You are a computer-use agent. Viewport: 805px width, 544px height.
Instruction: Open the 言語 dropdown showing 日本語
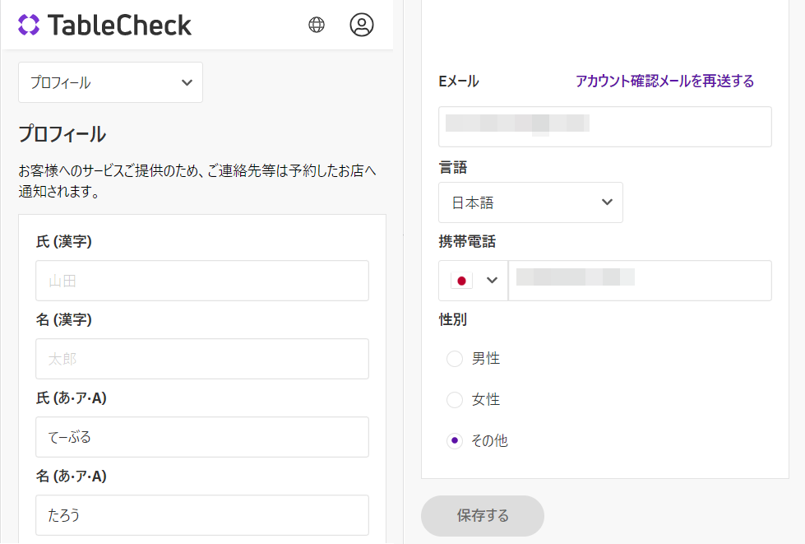tap(530, 202)
